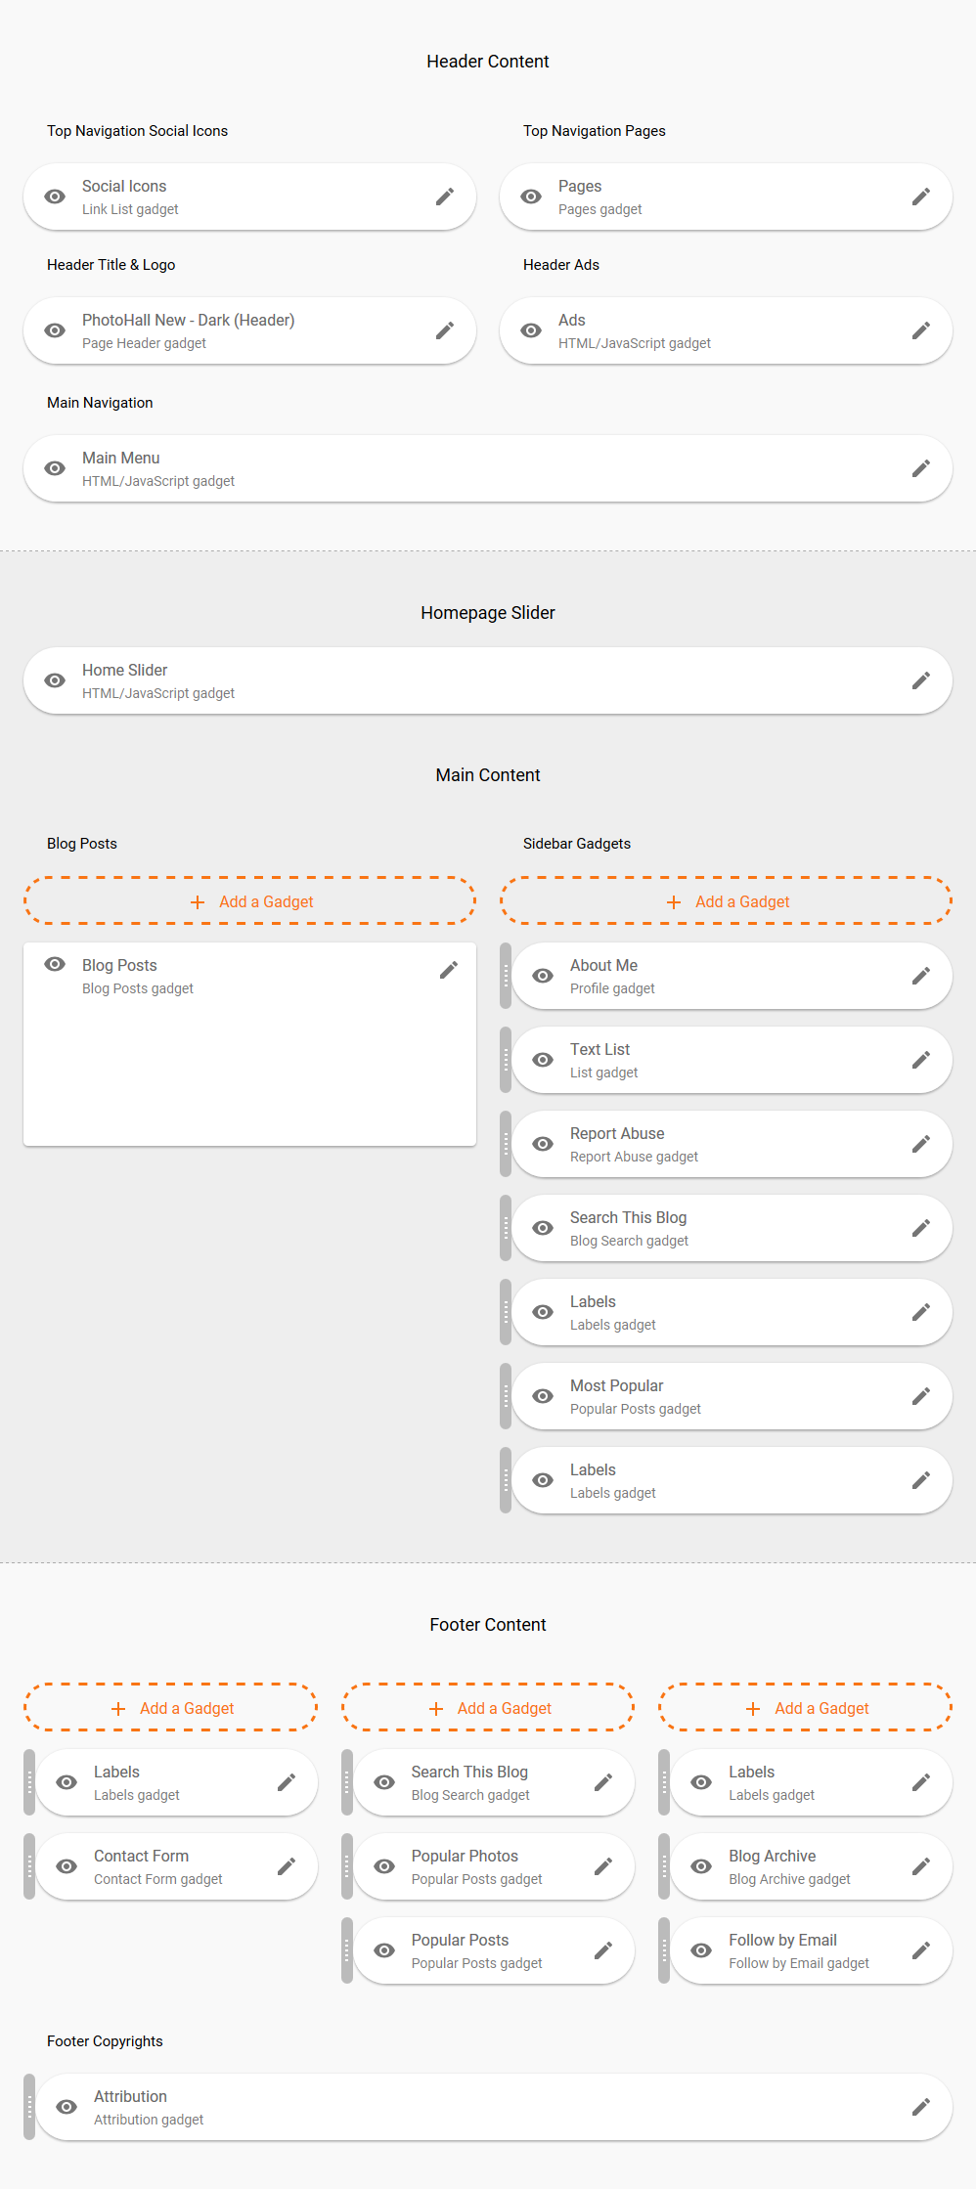Edit the Contact Form gadget

tap(287, 1867)
